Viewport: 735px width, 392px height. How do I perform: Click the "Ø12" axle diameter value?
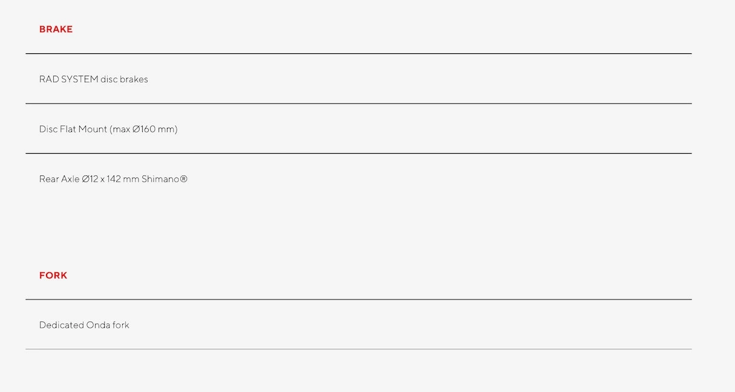[x=90, y=179]
